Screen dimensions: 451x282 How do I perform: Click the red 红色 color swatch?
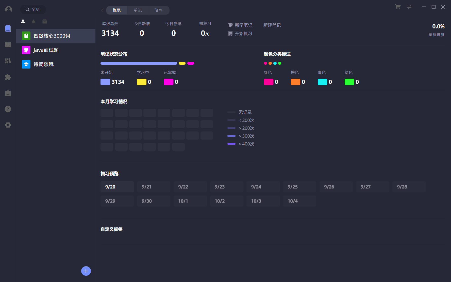click(269, 82)
